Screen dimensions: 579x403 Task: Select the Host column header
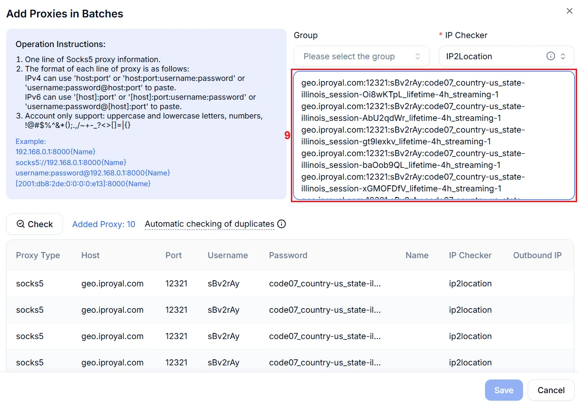(x=90, y=255)
